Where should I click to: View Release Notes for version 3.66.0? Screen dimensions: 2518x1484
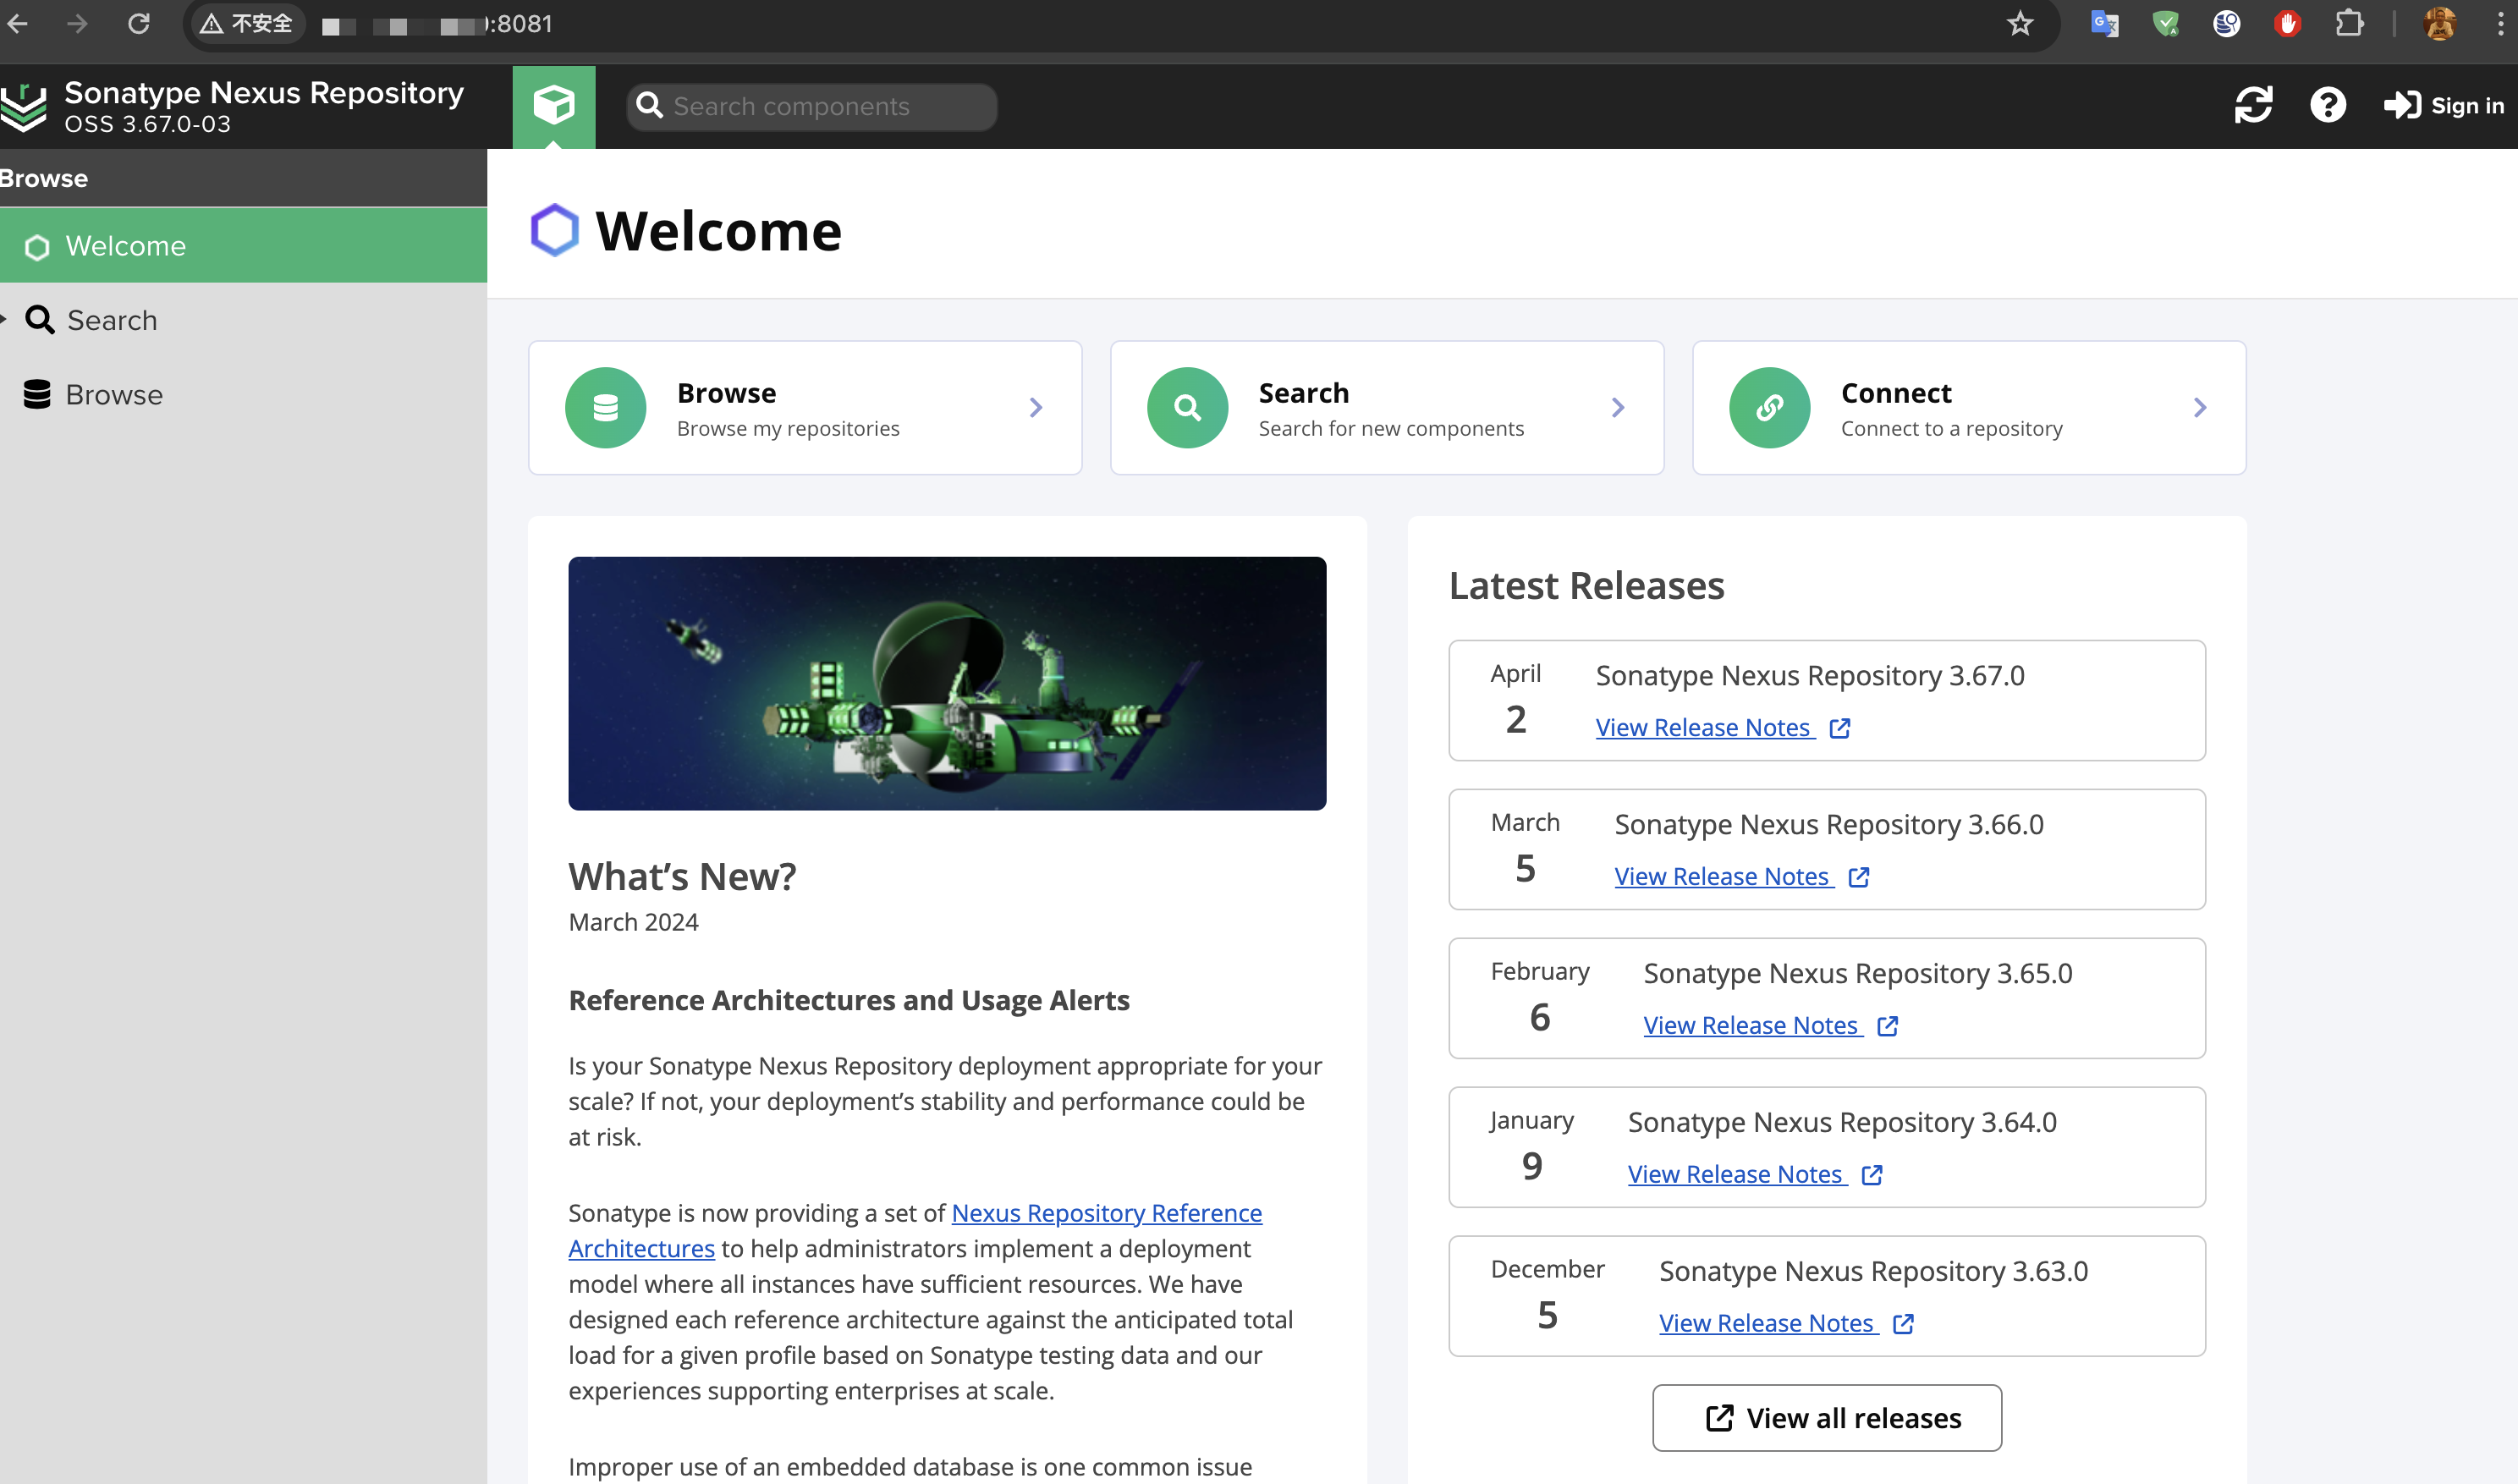click(x=1723, y=876)
